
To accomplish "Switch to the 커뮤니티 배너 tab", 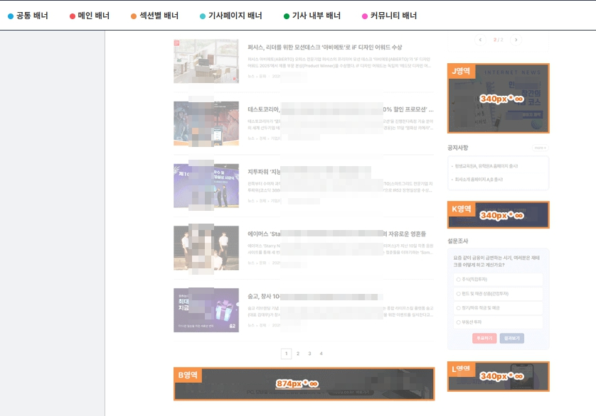I will click(389, 16).
